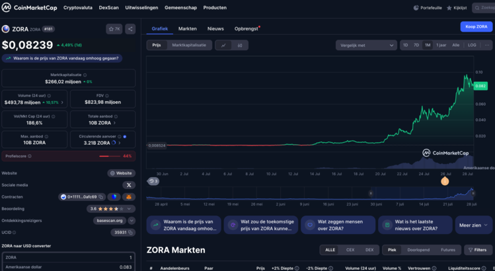Open the Vergelijk met dropdown

[x=366, y=45]
